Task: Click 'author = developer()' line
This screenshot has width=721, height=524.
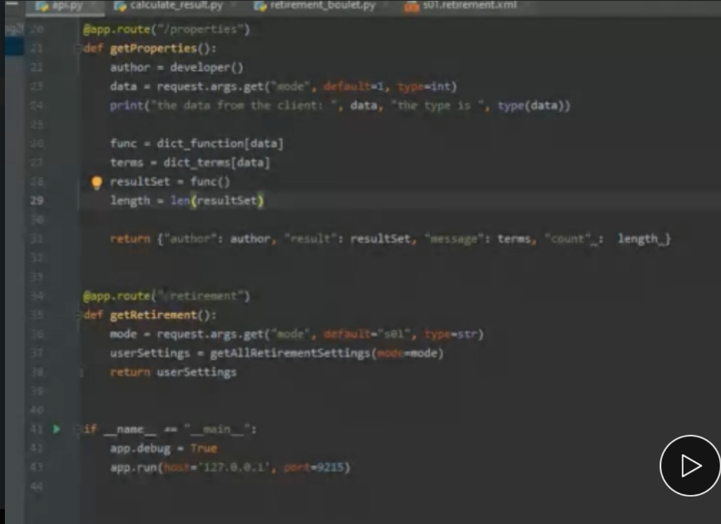Action: 177,68
